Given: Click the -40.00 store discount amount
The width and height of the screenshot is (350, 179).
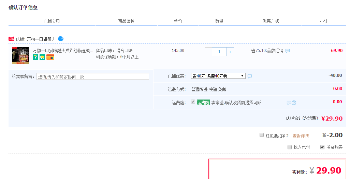Looking at the screenshot, I should click(335, 75).
